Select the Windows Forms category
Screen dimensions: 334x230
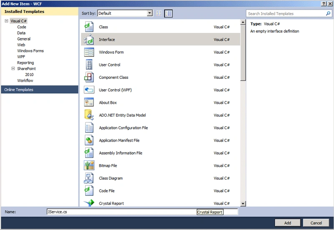30,51
